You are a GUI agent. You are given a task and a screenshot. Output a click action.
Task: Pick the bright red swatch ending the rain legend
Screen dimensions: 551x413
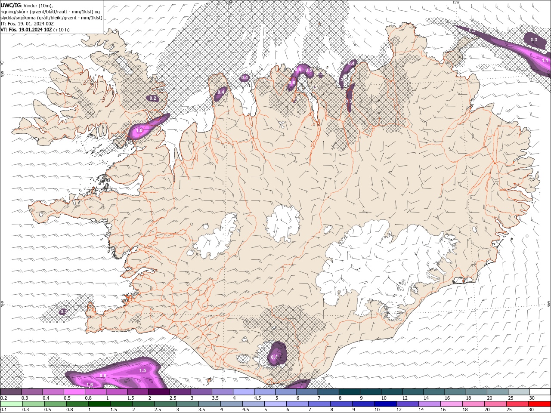540,404
